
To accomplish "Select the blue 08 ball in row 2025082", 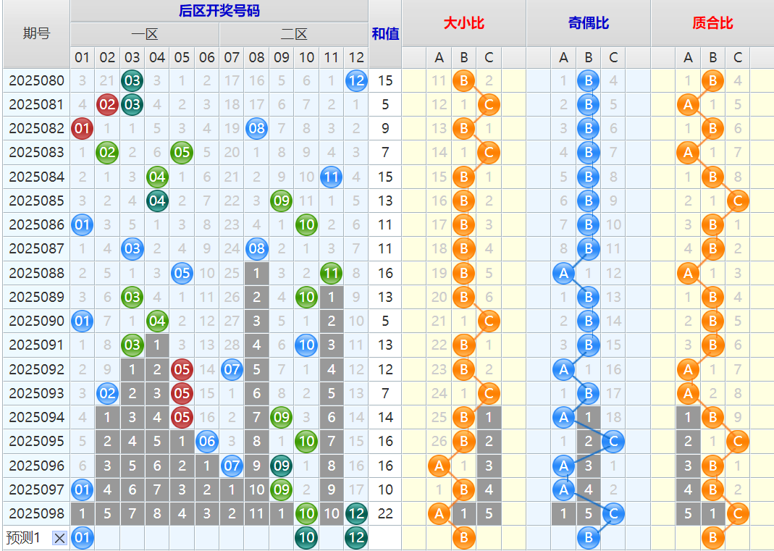I will (x=257, y=128).
